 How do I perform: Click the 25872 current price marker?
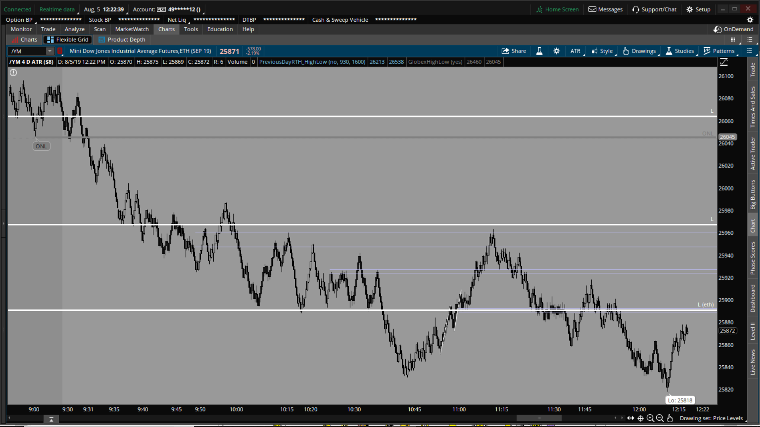(727, 331)
